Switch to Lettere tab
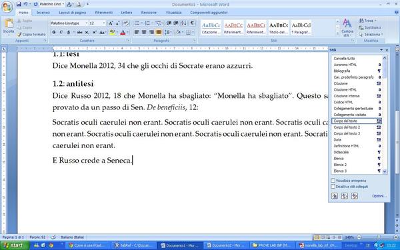The image size is (400, 250). click(x=127, y=13)
